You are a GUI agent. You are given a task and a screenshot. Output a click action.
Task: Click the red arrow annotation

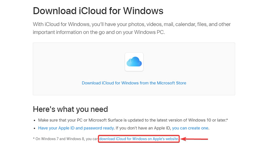click(x=194, y=139)
